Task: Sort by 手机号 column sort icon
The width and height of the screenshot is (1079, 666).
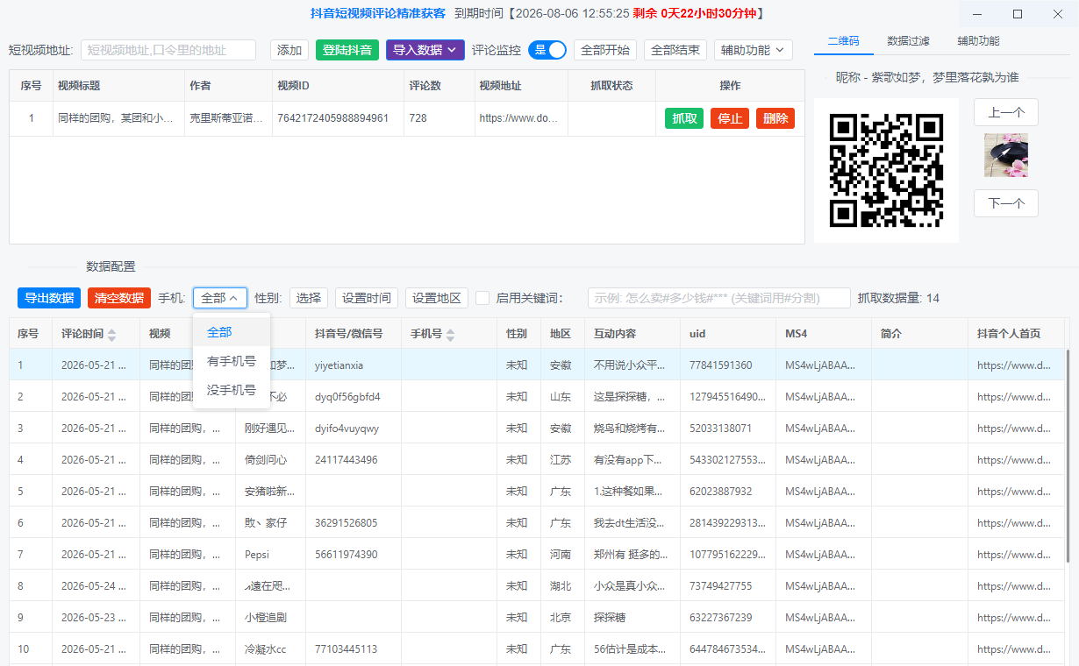Action: tap(450, 334)
